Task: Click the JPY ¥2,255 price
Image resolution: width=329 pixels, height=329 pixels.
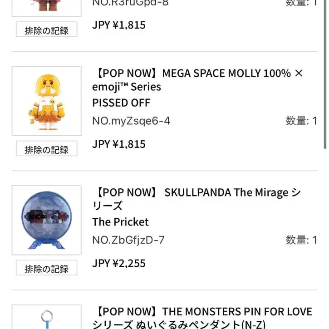Action: pos(119,263)
